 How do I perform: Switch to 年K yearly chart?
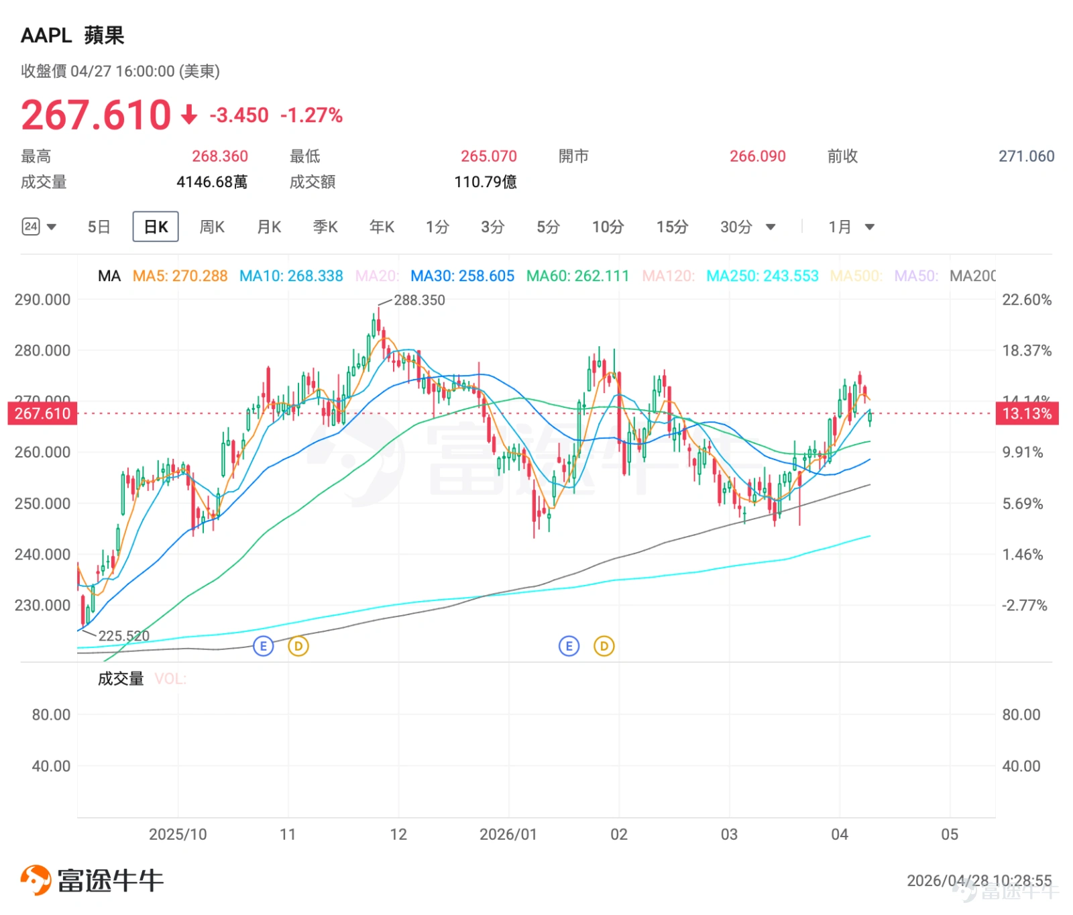(x=382, y=227)
